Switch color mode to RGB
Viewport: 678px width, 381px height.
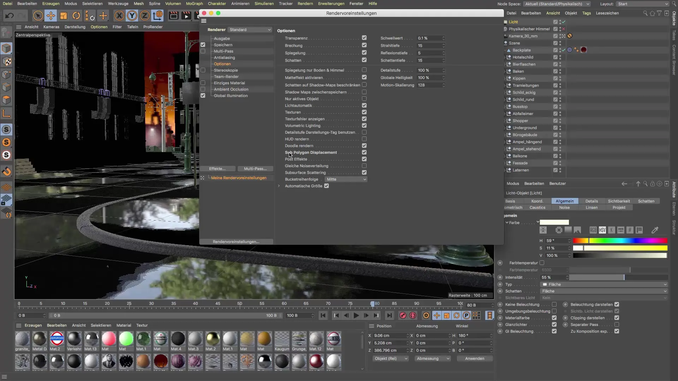[x=593, y=230]
